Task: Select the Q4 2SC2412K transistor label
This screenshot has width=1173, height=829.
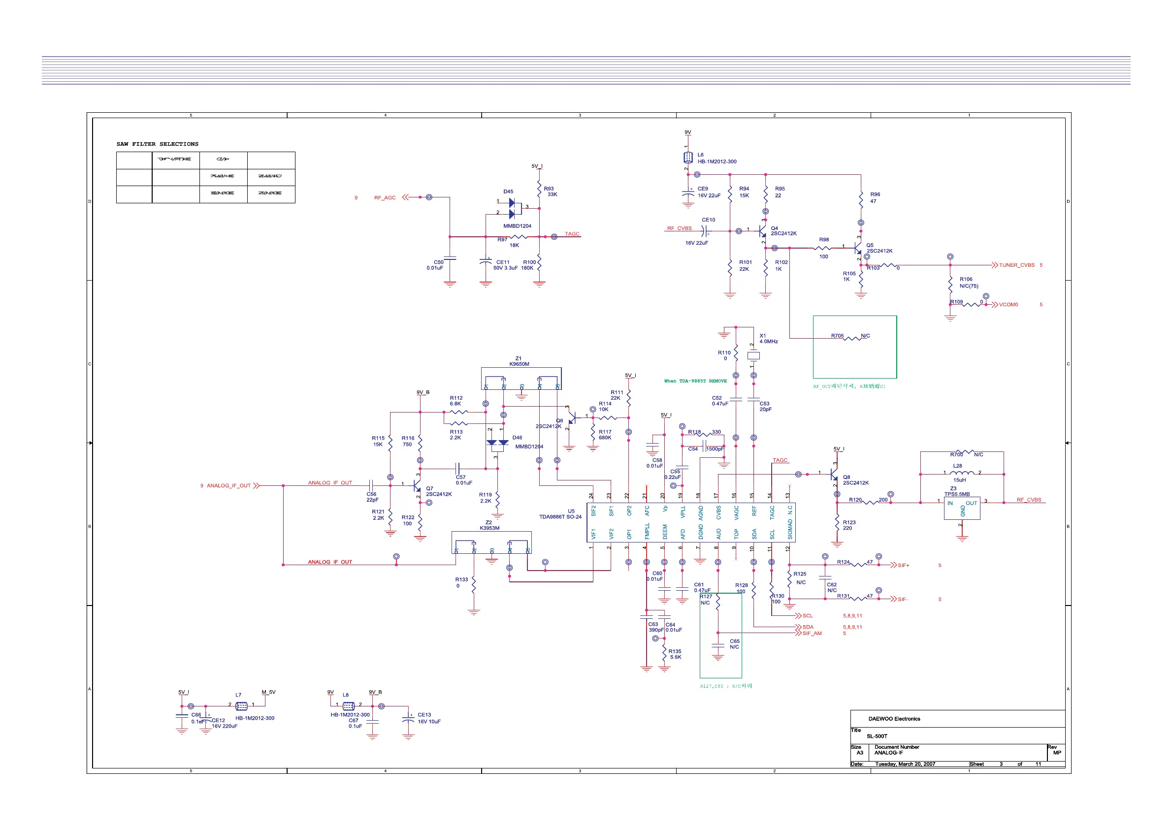Action: point(783,231)
